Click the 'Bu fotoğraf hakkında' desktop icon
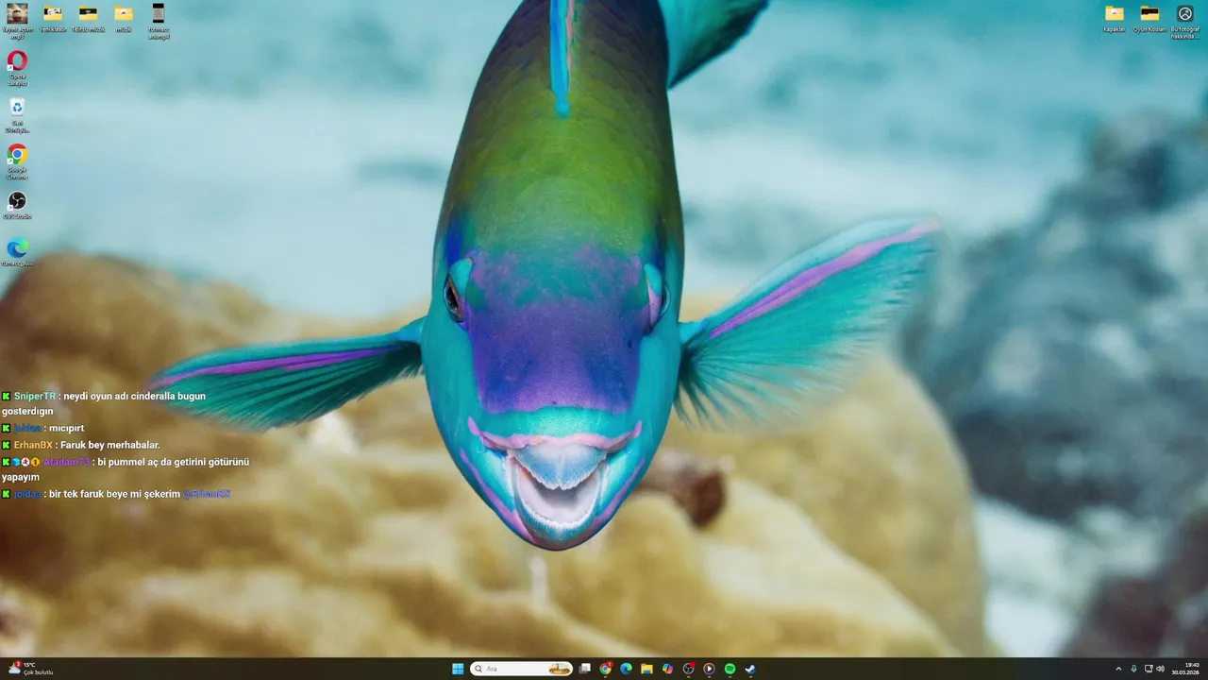The image size is (1208, 680). (x=1185, y=20)
